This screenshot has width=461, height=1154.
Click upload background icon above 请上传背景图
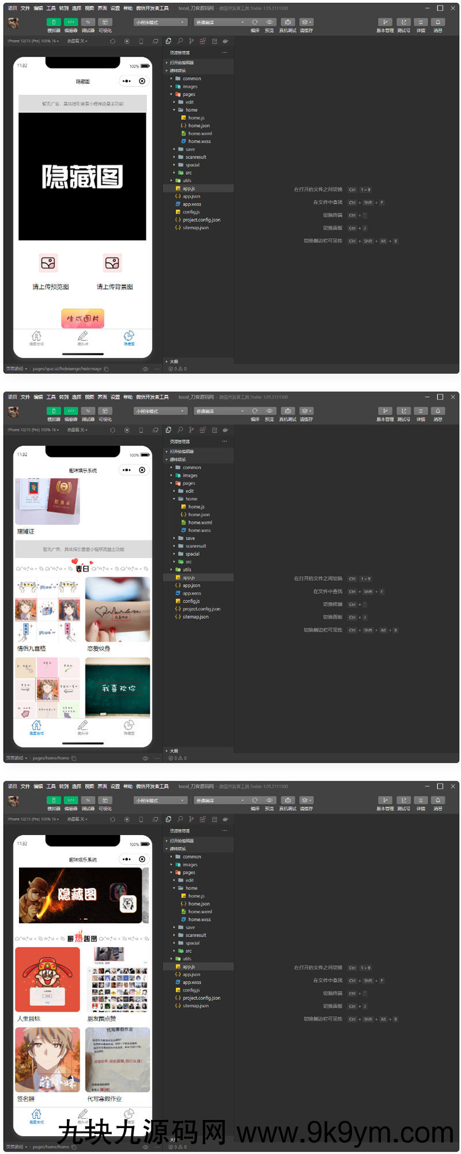[112, 263]
